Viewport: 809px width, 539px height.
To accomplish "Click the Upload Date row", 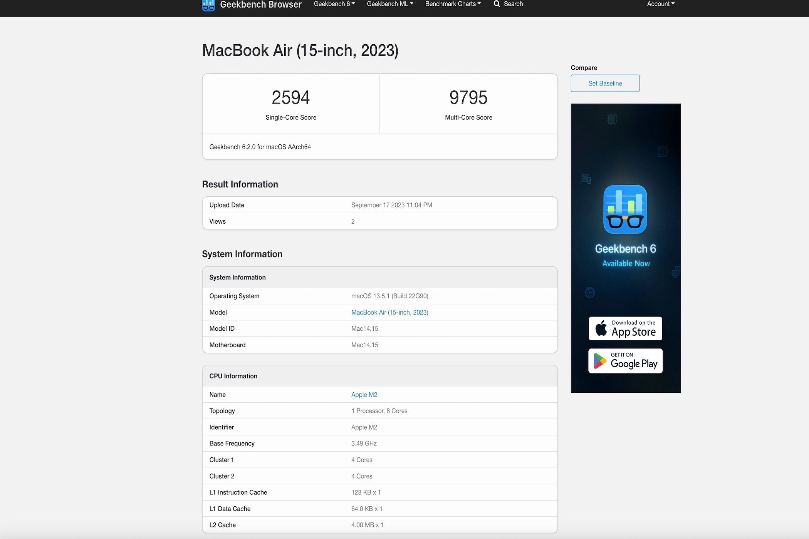I will [379, 205].
